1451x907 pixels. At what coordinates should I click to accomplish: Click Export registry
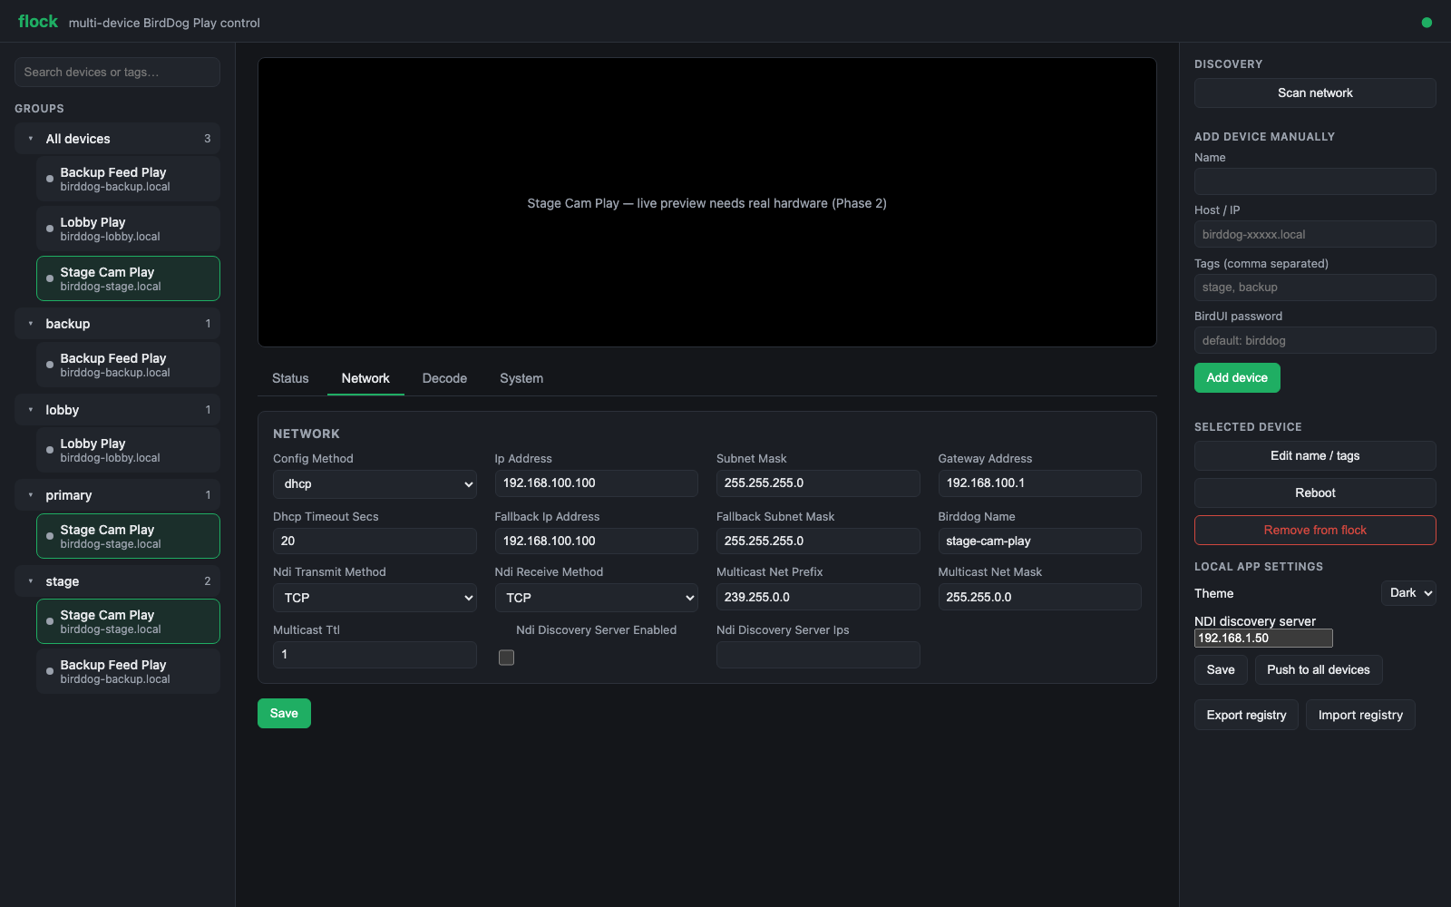tap(1246, 715)
